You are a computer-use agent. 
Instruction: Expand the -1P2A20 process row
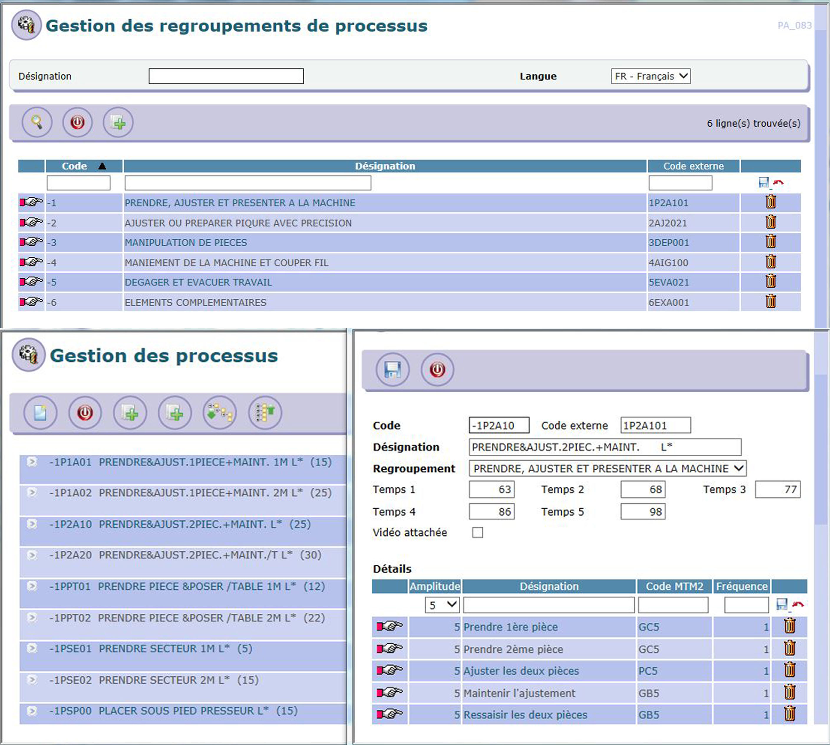pos(32,555)
